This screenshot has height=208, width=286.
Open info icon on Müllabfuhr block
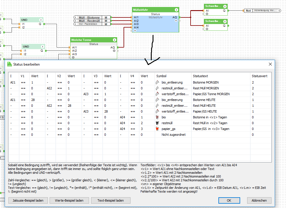[176, 10]
